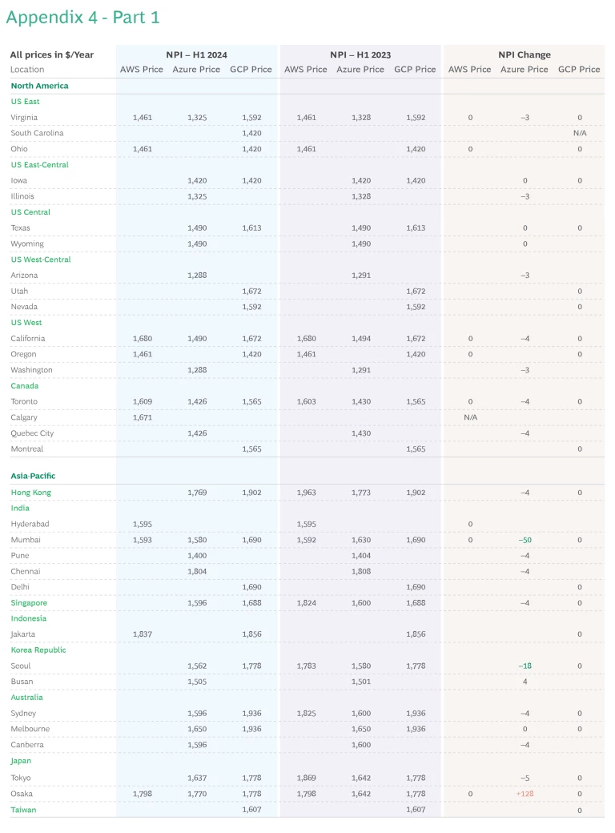
Task: Select the NPI – H1 2024 column header
Action: coord(196,54)
